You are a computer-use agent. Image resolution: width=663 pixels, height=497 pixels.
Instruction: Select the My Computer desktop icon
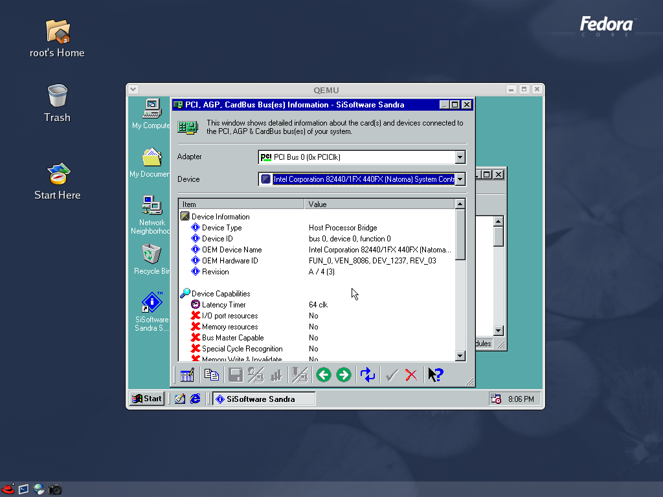pos(151,114)
